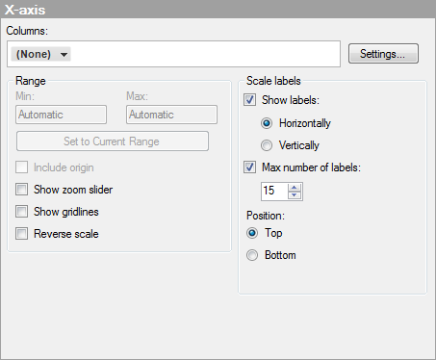
Task: Click the Min Automatic input field
Action: point(61,115)
